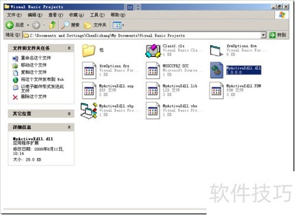
Task: Click the Forward arrow icon
Action: 36,25
